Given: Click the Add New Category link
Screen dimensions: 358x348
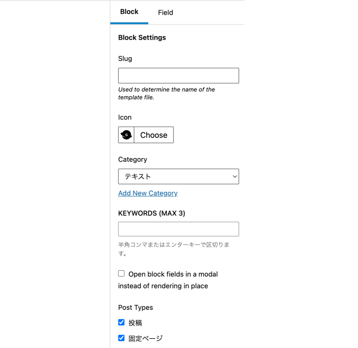Looking at the screenshot, I should click(x=148, y=193).
